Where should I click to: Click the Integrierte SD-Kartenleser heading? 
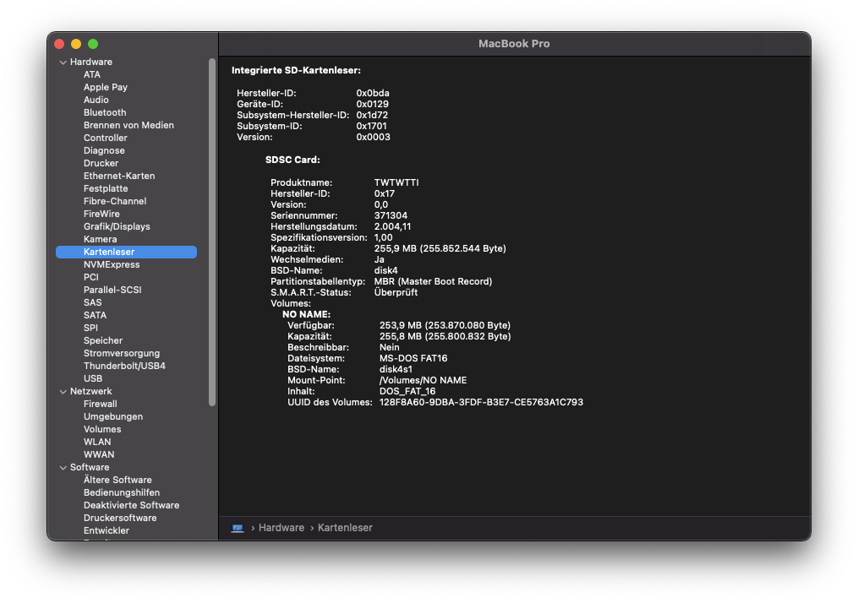point(296,70)
